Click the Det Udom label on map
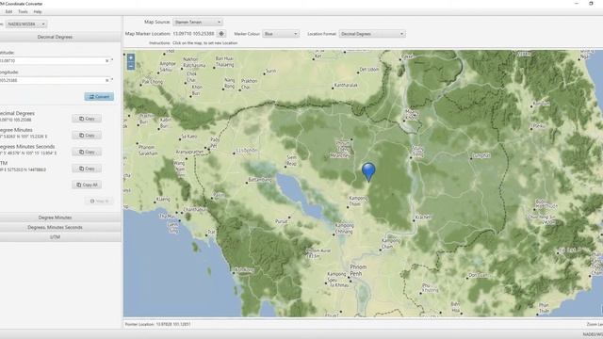This screenshot has height=339, width=603. click(368, 70)
